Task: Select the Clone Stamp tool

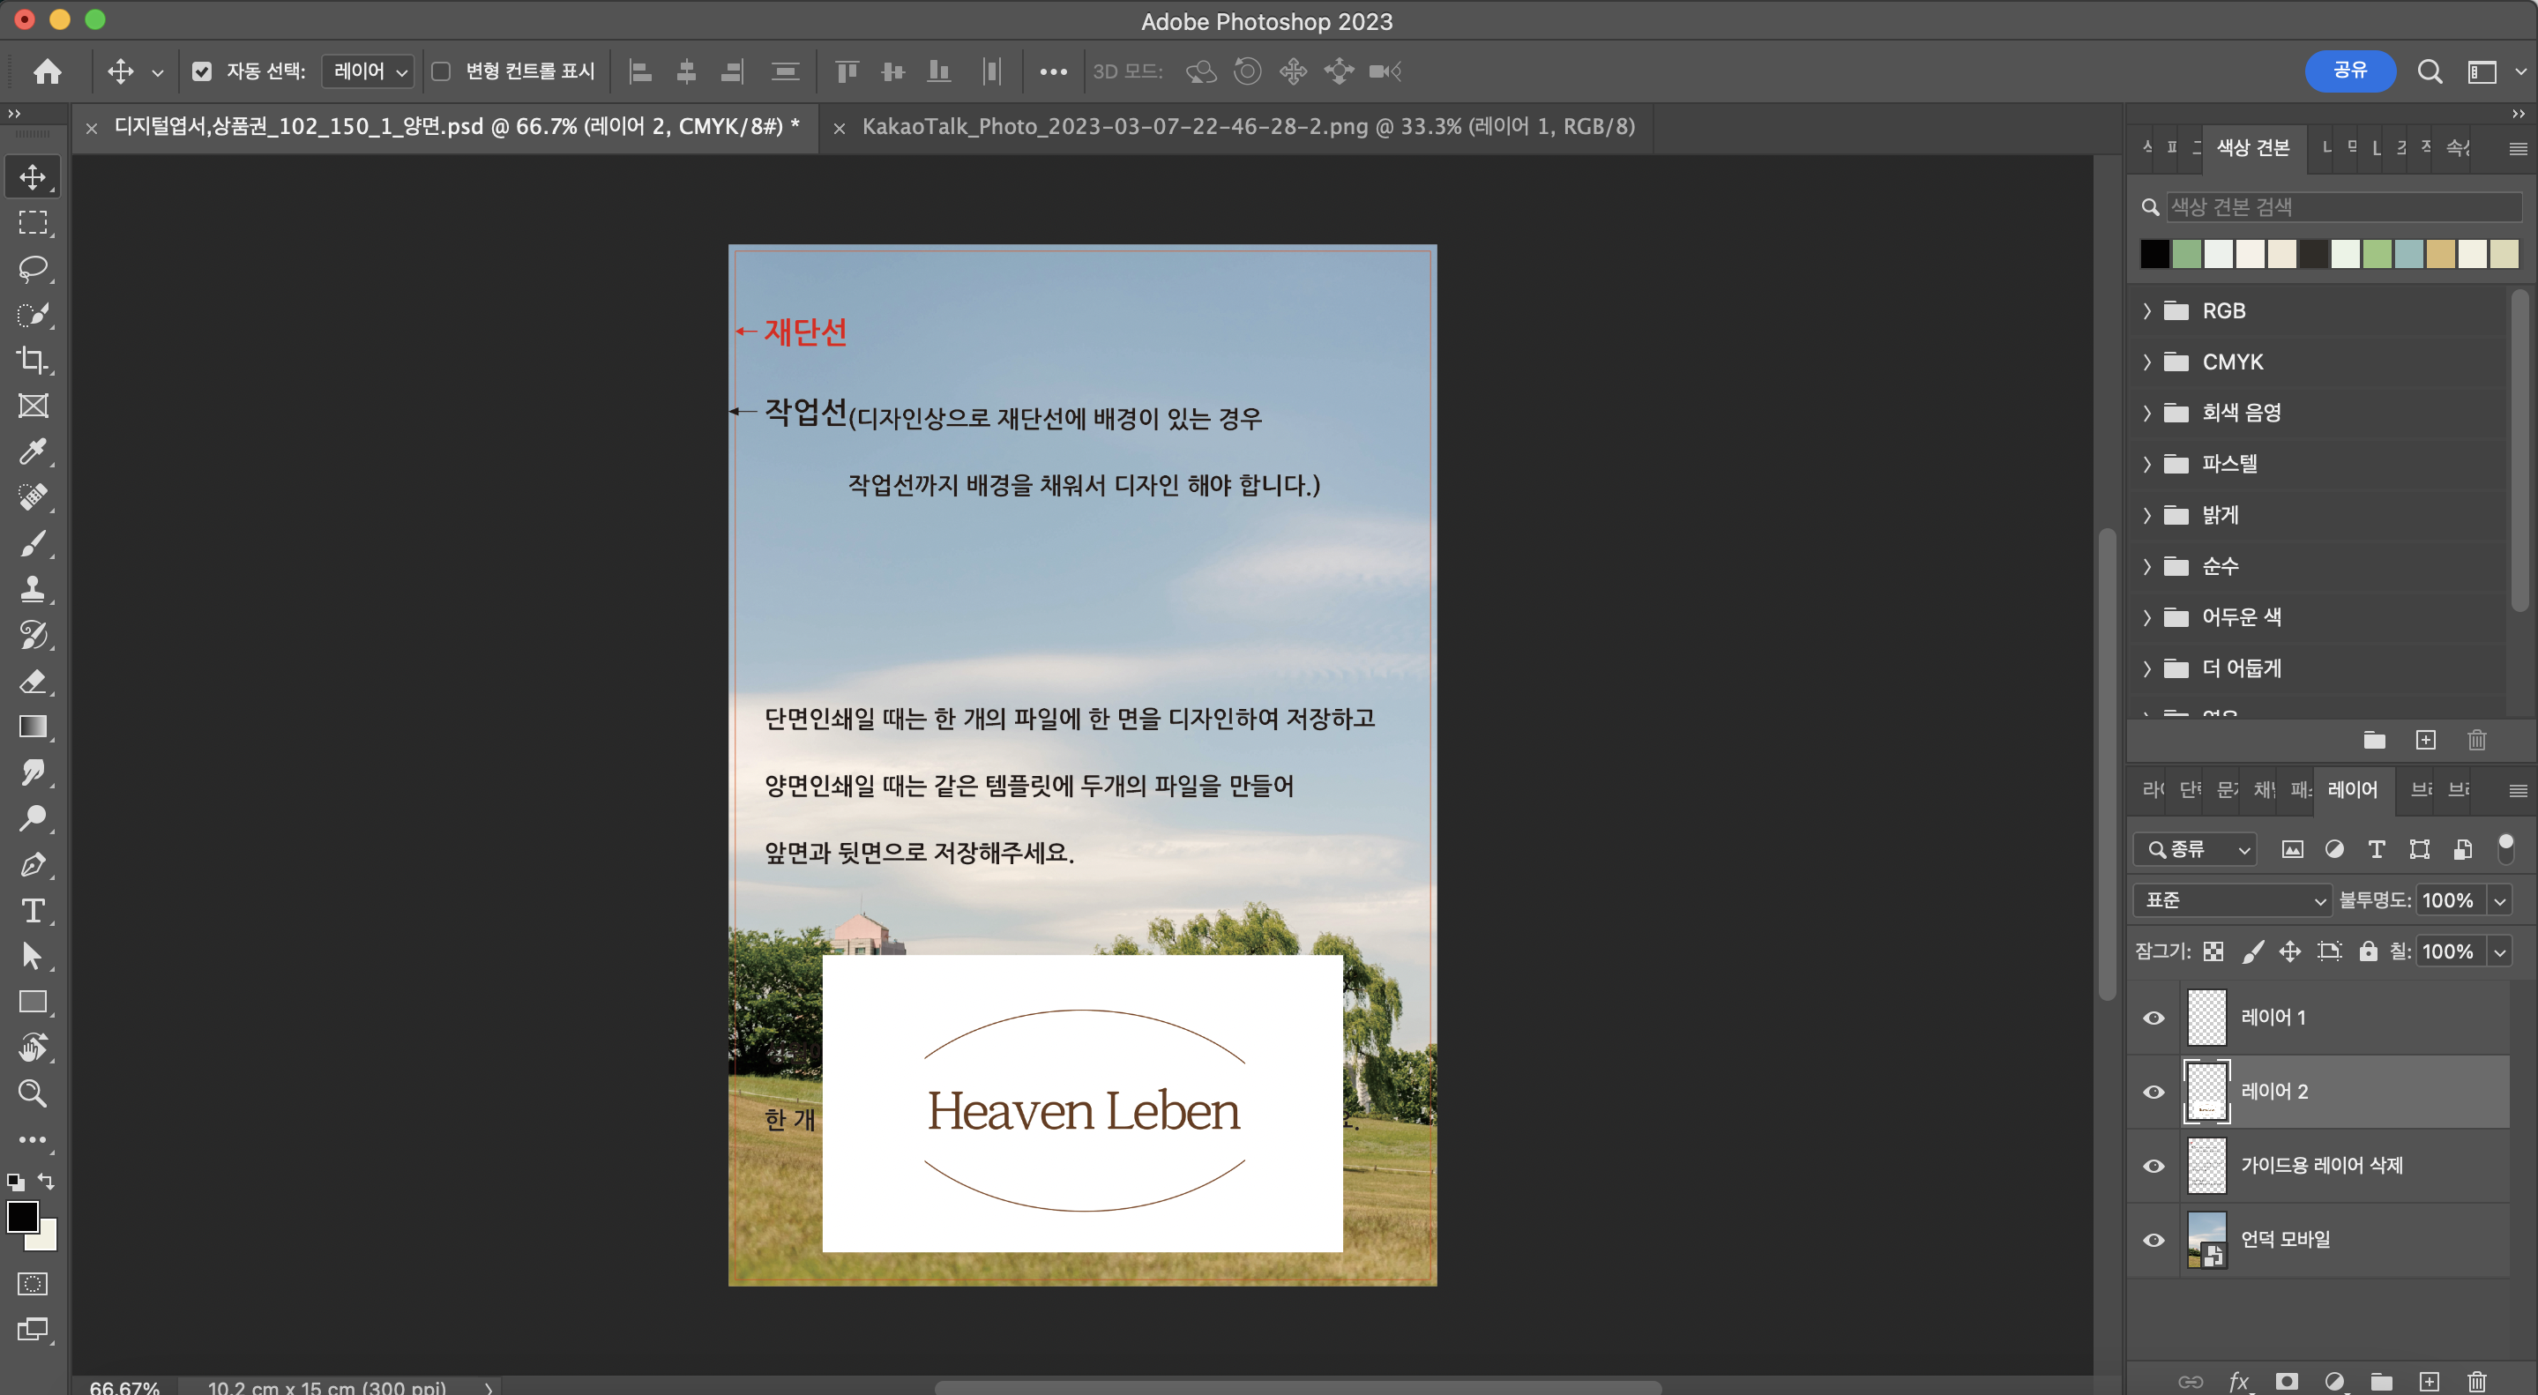Action: pyautogui.click(x=33, y=589)
